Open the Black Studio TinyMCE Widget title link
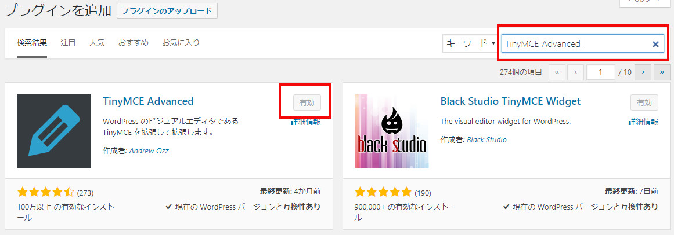This screenshot has height=235, width=674. point(511,101)
